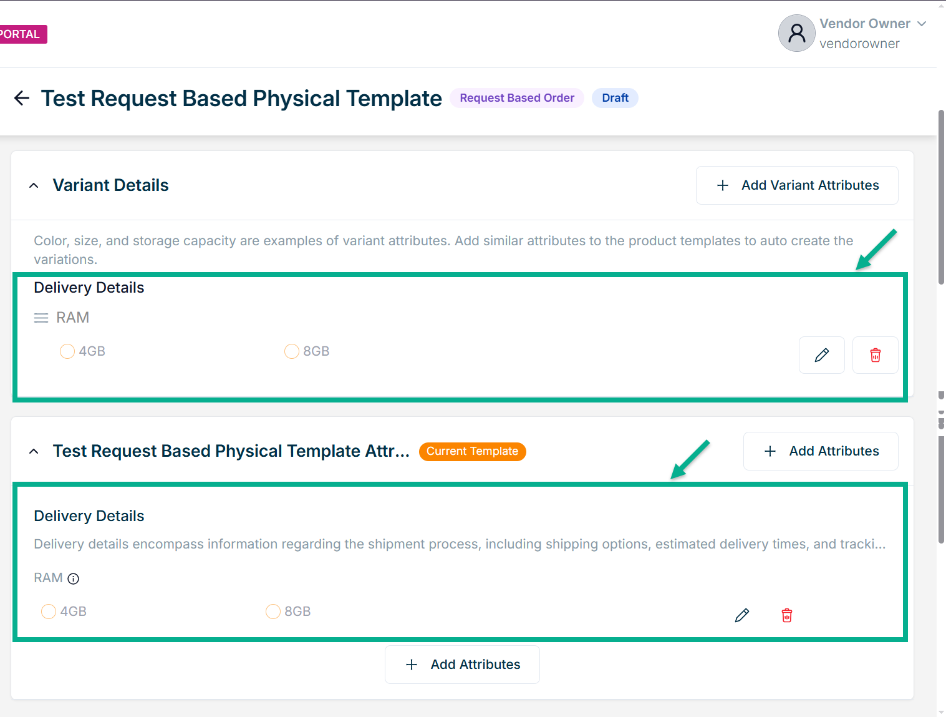The height and width of the screenshot is (717, 946).
Task: Open the Vendor Owner account dropdown
Action: pos(921,24)
